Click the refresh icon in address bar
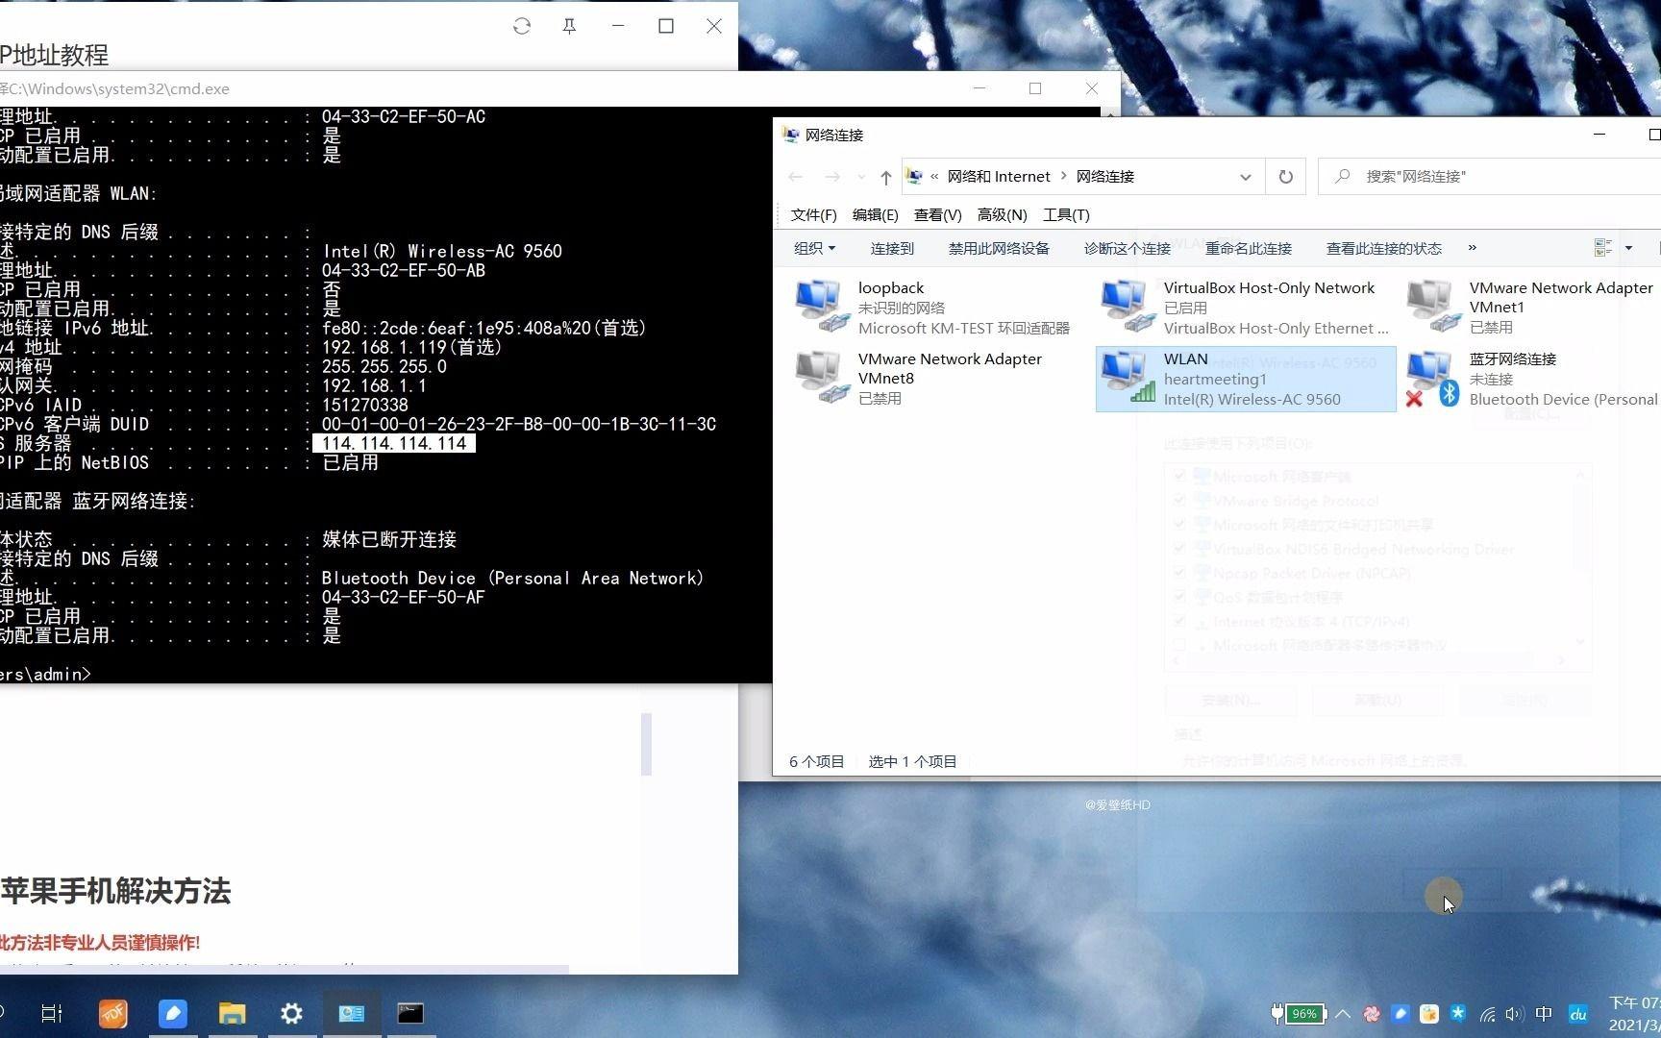The width and height of the screenshot is (1661, 1038). point(1286,177)
